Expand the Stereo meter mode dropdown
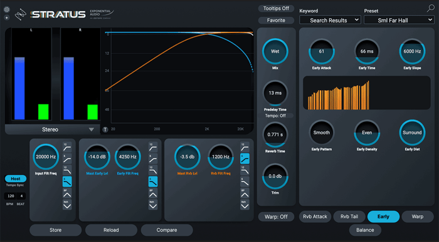The width and height of the screenshot is (439, 242). [52, 129]
